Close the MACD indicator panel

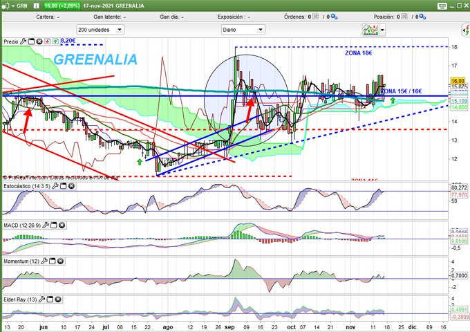62,225
